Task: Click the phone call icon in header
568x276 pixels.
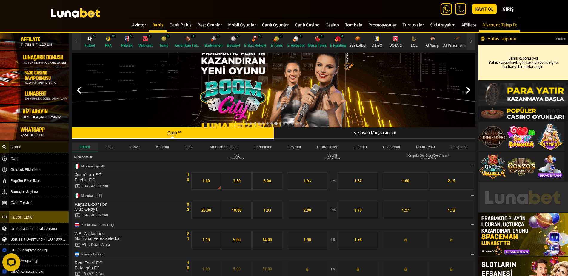Action: point(460,9)
